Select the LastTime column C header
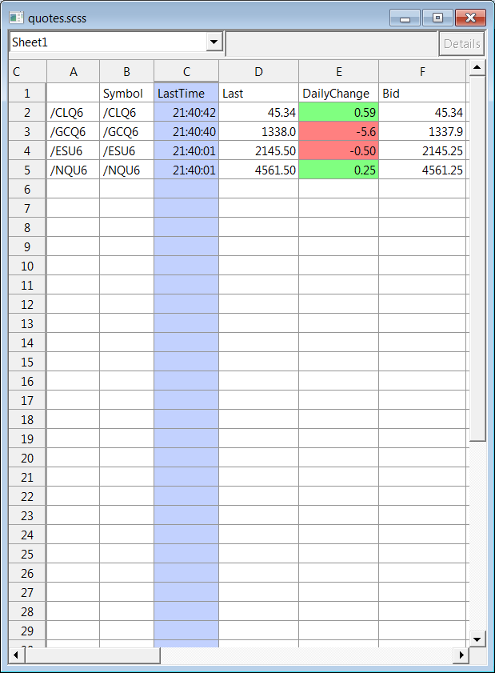 (x=186, y=72)
